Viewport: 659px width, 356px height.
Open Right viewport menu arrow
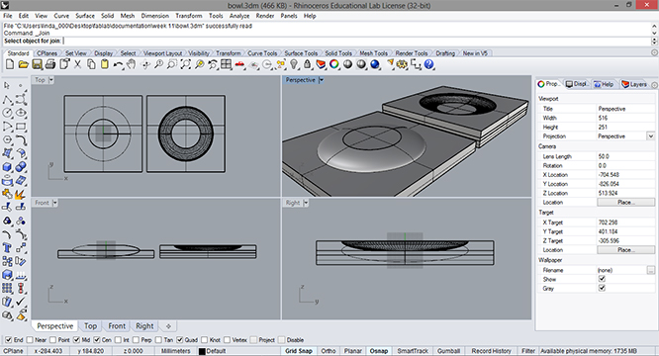[306, 203]
